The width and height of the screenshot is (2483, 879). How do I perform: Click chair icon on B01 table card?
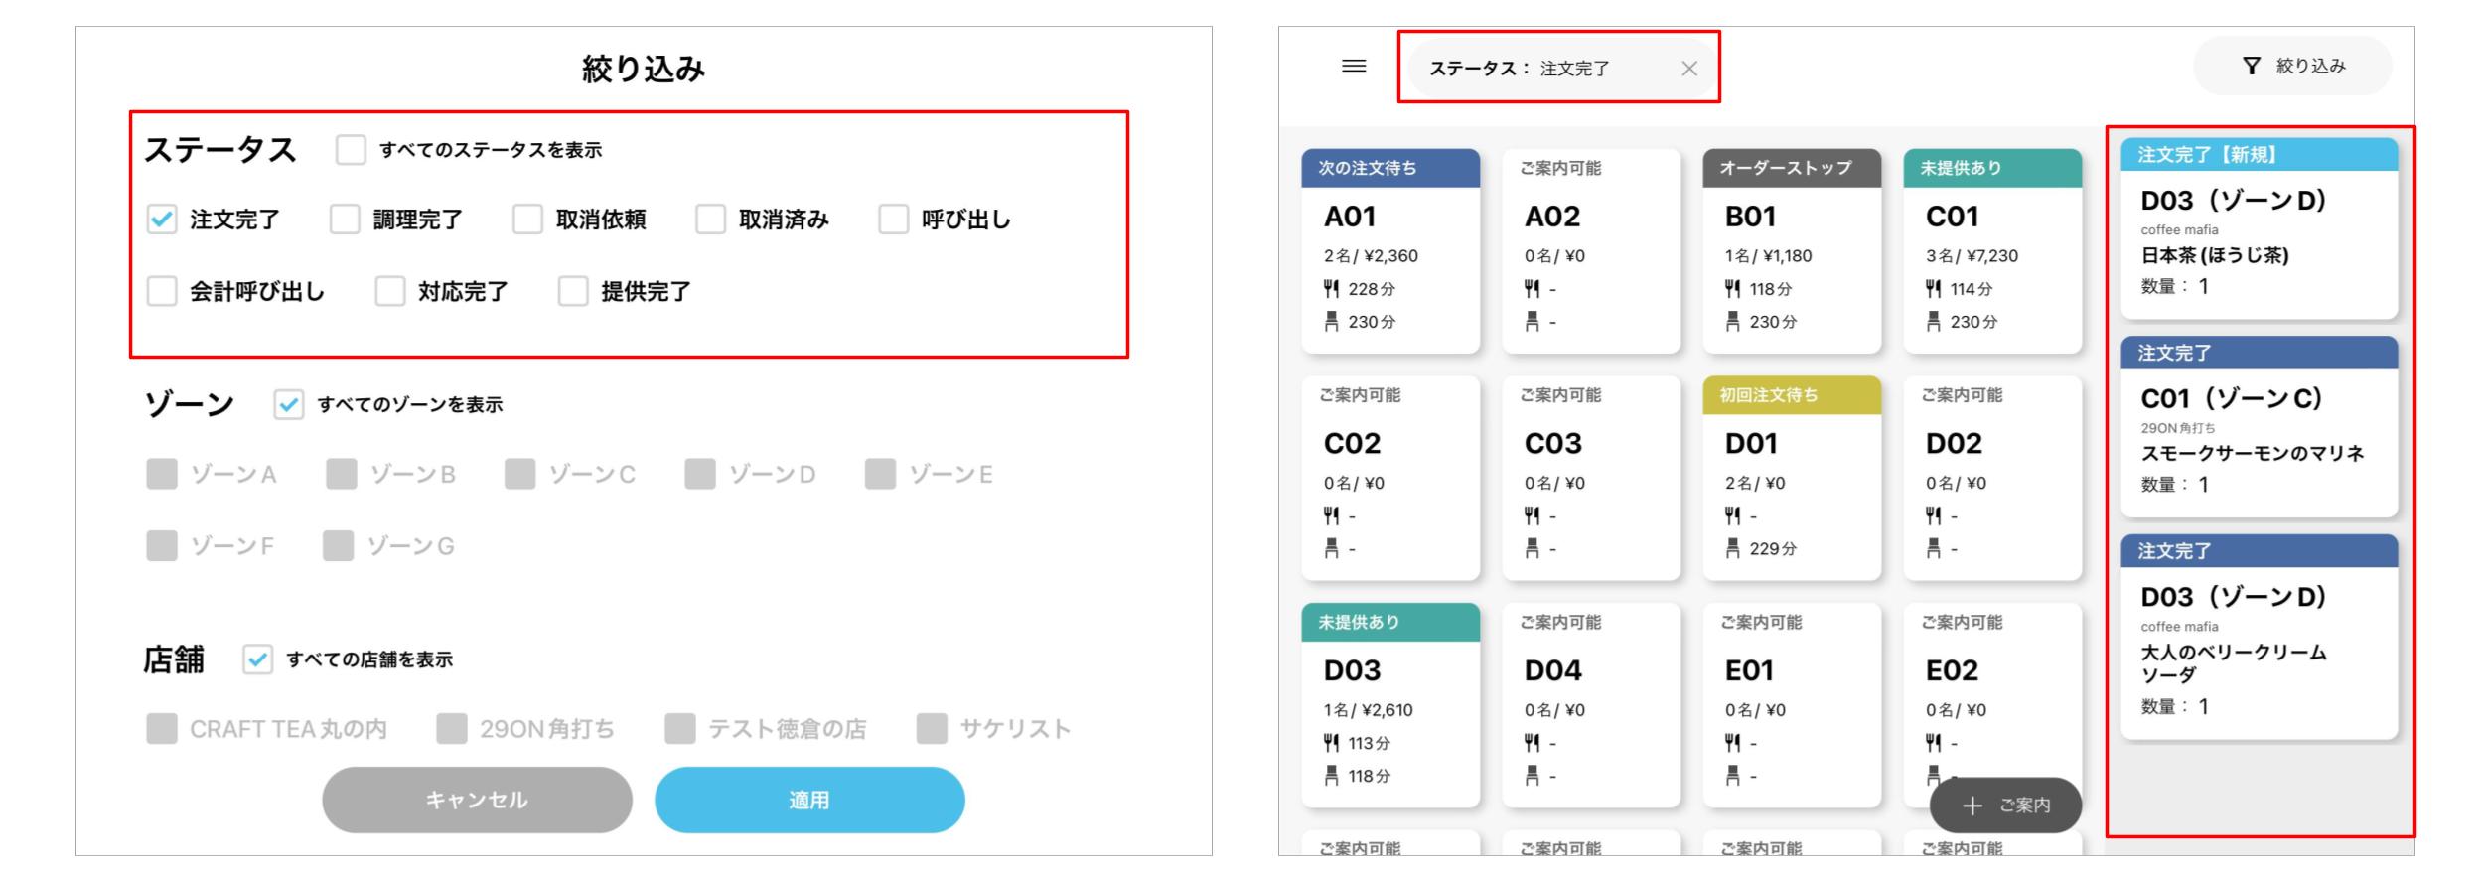pos(1733,322)
